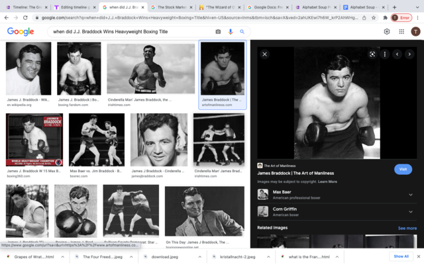Share this page from address bar
The width and height of the screenshot is (424, 265).
click(364, 18)
